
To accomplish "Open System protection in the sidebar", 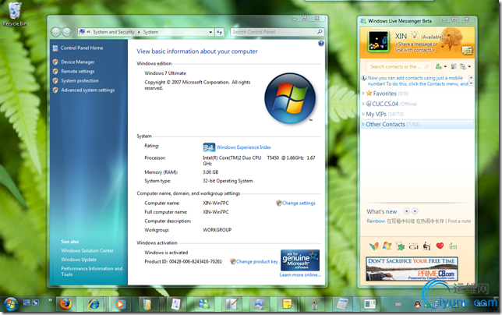I will 80,80.
